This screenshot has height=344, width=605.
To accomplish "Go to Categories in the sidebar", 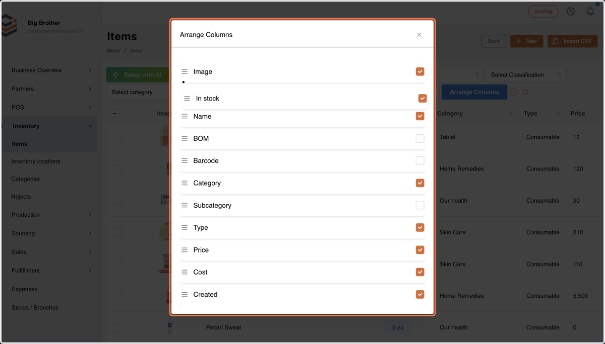I will (x=25, y=179).
